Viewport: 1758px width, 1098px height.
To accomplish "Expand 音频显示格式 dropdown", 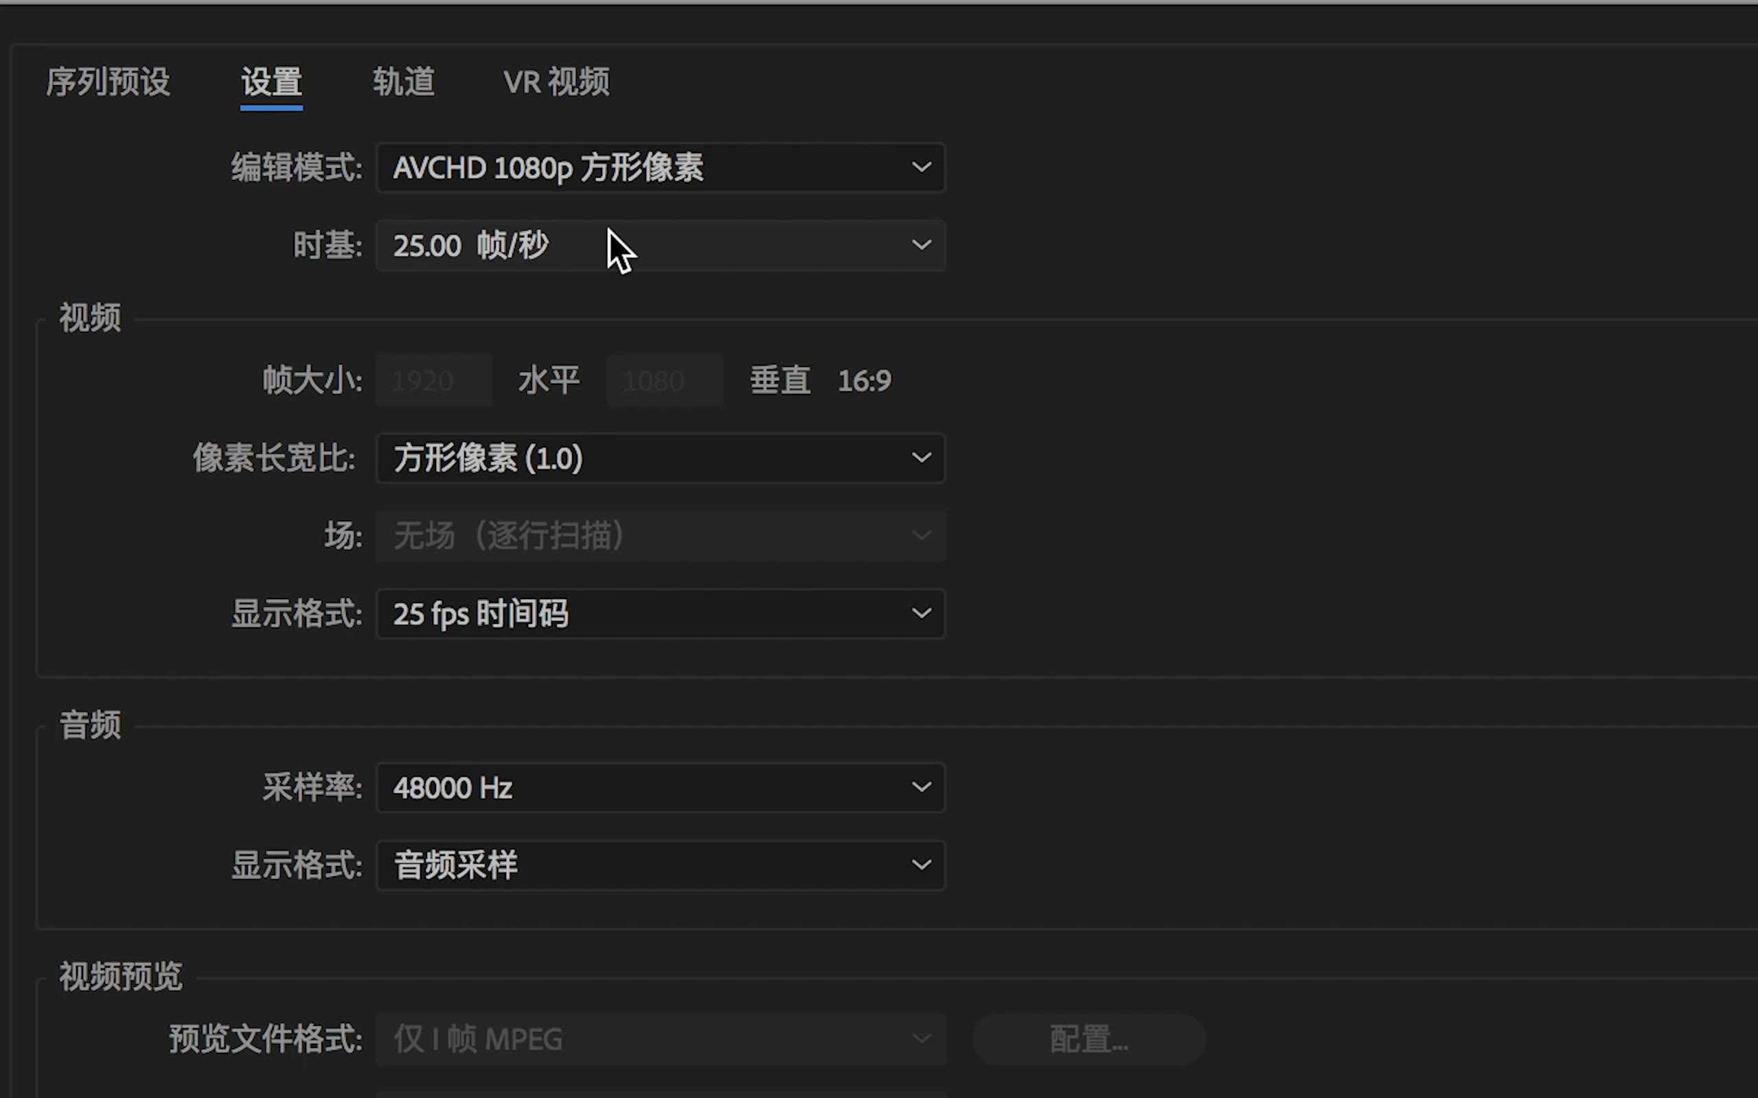I will (x=923, y=865).
